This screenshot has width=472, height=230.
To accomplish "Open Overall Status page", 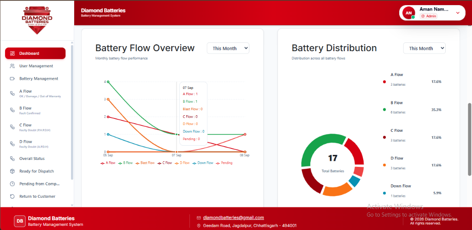I will (35, 159).
